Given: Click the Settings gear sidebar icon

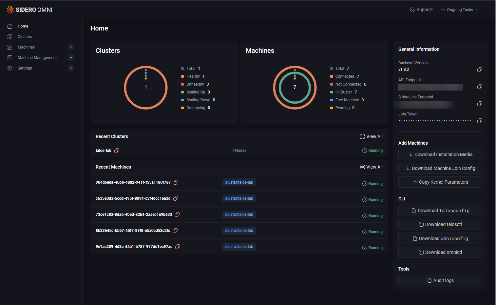Looking at the screenshot, I should click(x=10, y=68).
